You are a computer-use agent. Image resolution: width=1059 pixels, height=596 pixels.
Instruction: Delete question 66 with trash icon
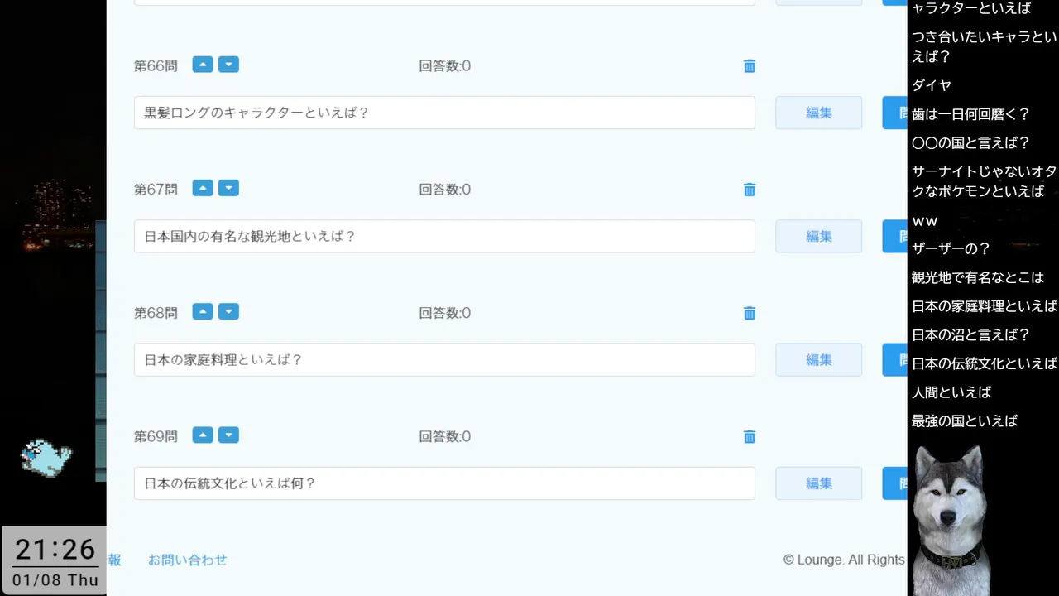pos(750,66)
